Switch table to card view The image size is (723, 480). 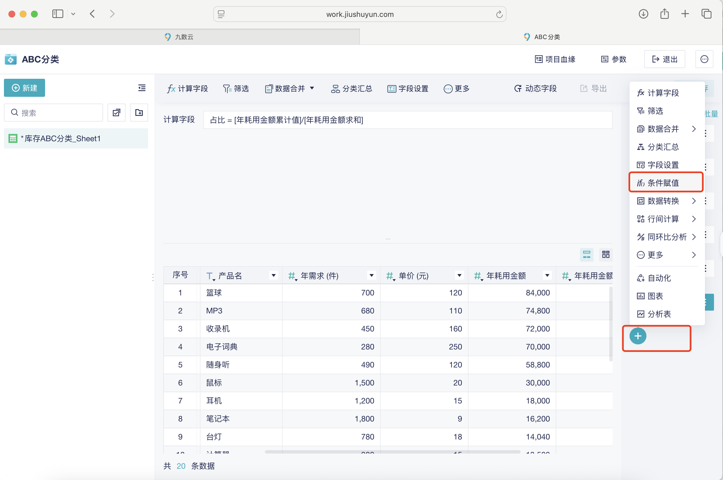606,254
